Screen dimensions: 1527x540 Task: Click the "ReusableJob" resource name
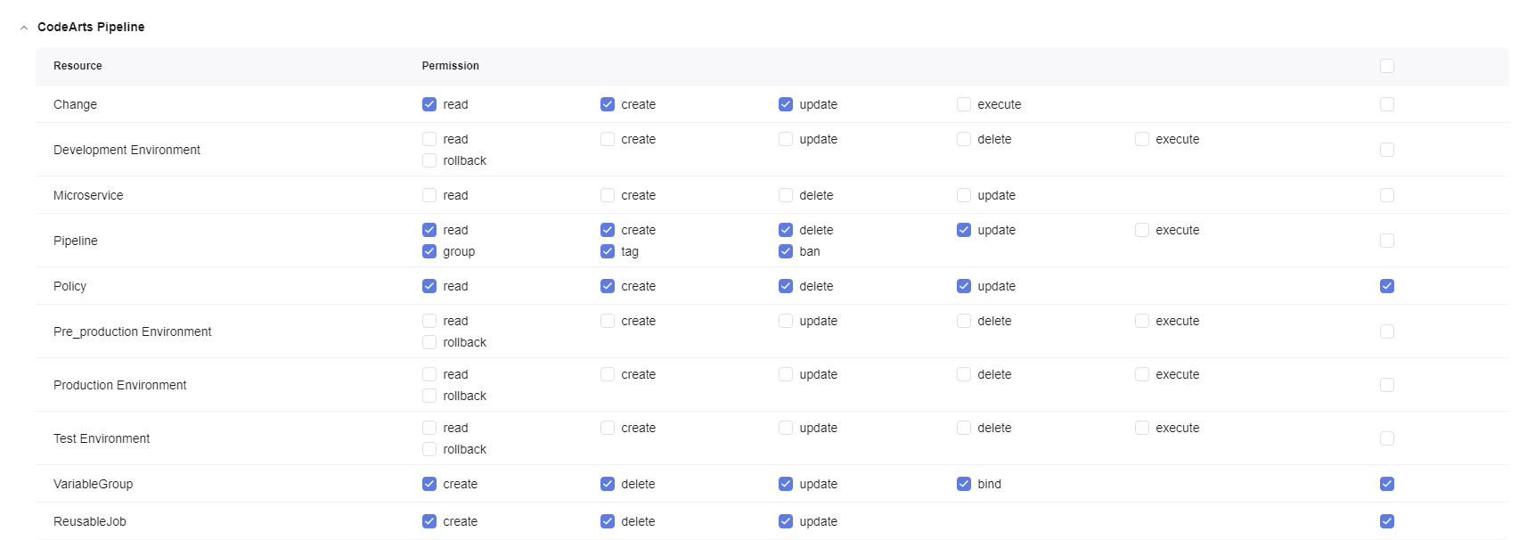click(90, 521)
